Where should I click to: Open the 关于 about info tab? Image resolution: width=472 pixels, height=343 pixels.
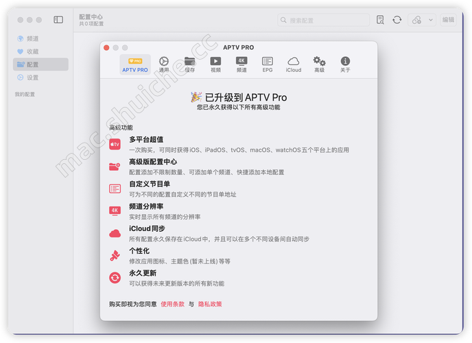pos(345,64)
